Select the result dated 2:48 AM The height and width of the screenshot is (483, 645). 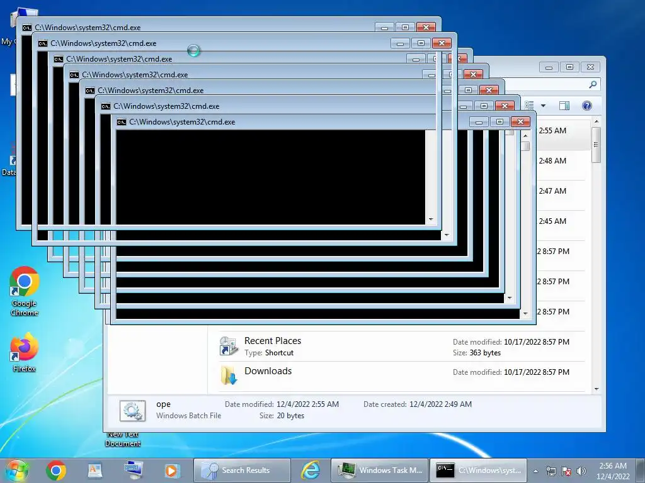pos(560,165)
